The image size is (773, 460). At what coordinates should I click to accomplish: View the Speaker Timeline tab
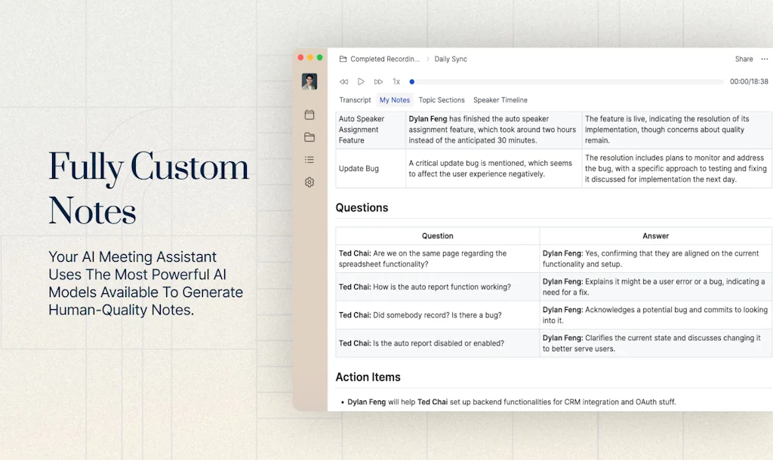pyautogui.click(x=500, y=100)
